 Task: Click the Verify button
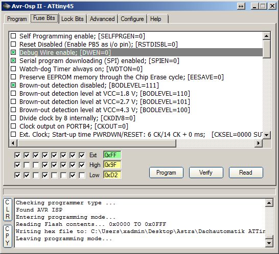pos(206,173)
